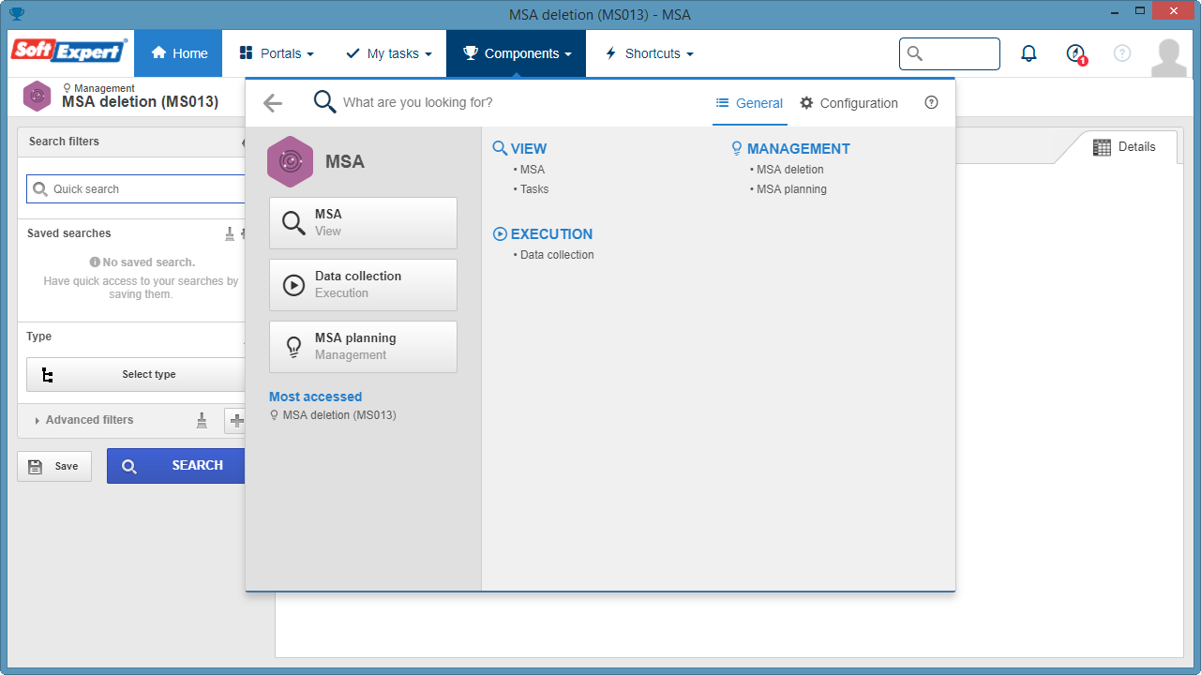Open the Shortcuts dropdown menu

coord(650,53)
